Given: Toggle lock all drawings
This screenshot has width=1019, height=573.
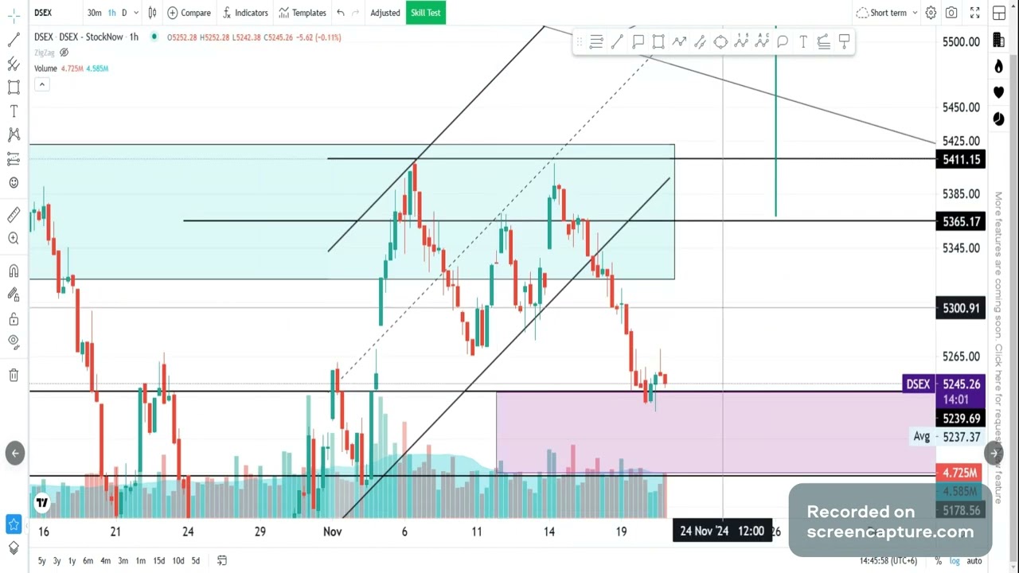Looking at the screenshot, I should pyautogui.click(x=14, y=319).
